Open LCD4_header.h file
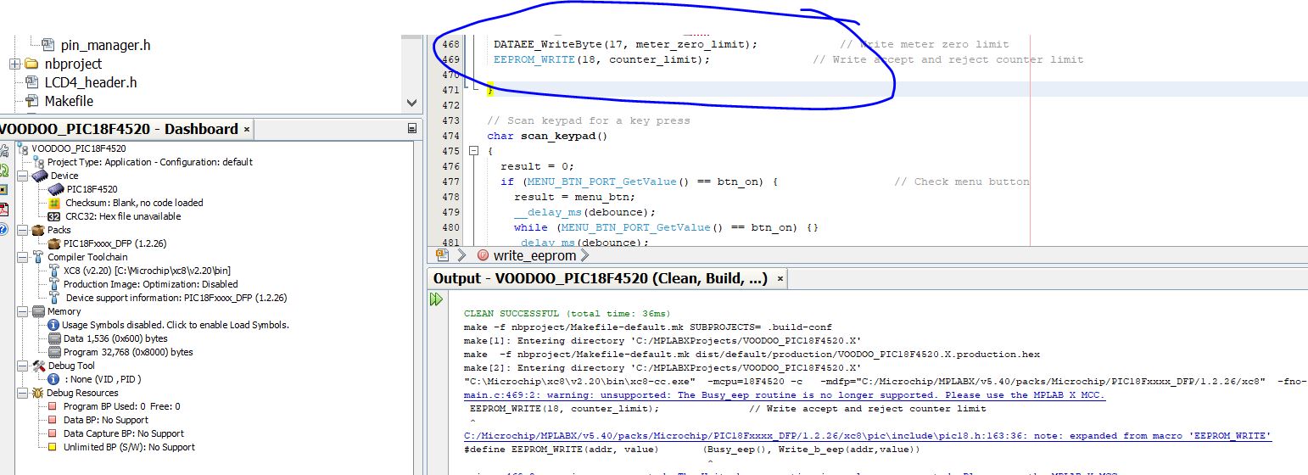Screen dimensions: 1308x475 (x=90, y=82)
